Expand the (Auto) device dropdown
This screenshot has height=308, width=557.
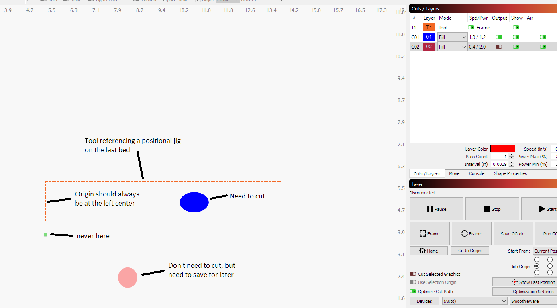475,301
